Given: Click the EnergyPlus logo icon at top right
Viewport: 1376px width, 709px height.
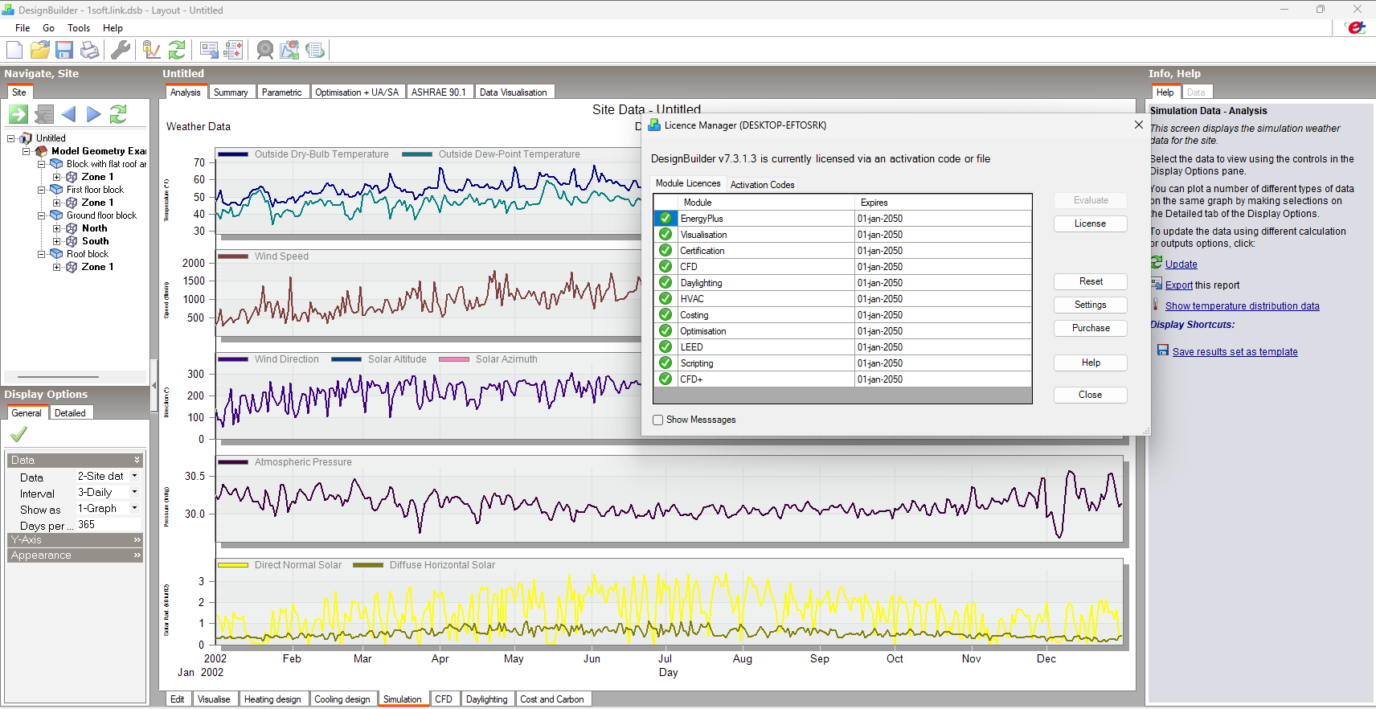Looking at the screenshot, I should pos(1357,28).
